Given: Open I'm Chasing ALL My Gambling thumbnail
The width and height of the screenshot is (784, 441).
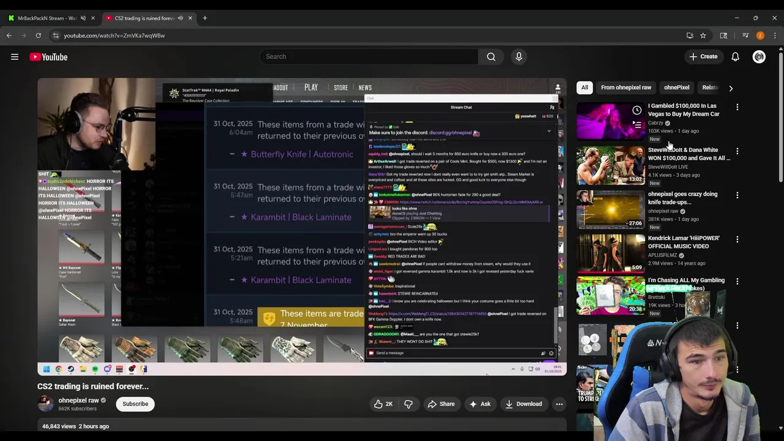Looking at the screenshot, I should (x=611, y=296).
